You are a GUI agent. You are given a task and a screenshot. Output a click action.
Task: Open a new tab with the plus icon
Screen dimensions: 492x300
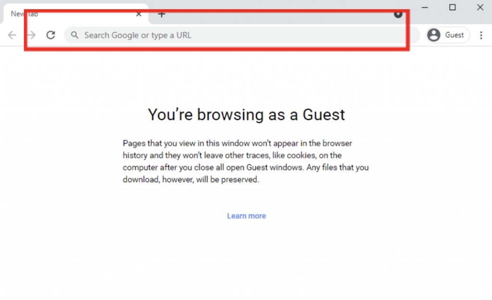[x=161, y=14]
